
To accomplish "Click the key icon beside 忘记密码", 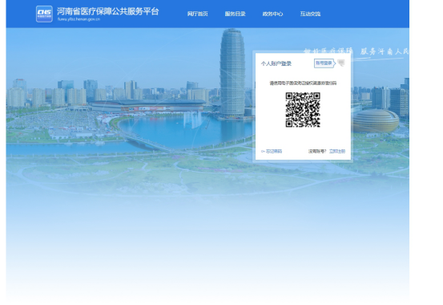I will 263,152.
